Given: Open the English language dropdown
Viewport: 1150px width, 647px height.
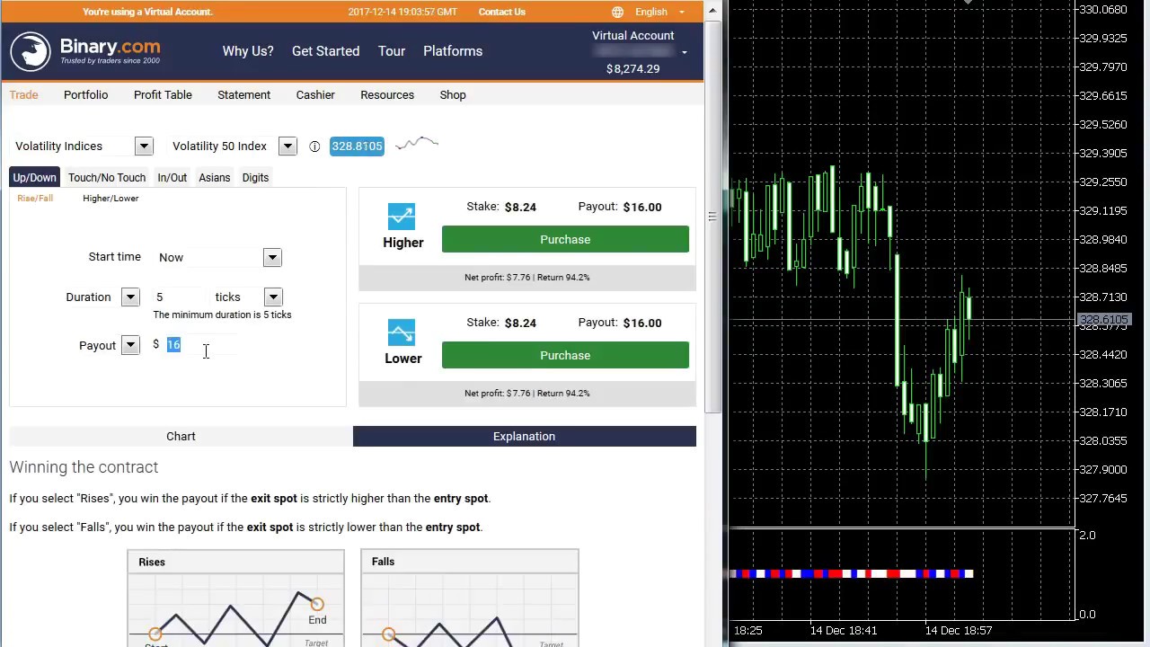Looking at the screenshot, I should [659, 12].
